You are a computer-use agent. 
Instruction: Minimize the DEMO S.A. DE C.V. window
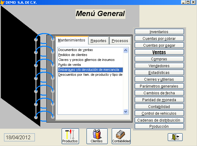[183, 2]
